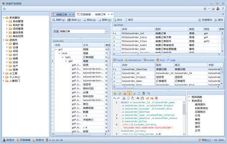Click the undo arrow icon in SQL editor
The width and height of the screenshot is (227, 144).
(114, 98)
